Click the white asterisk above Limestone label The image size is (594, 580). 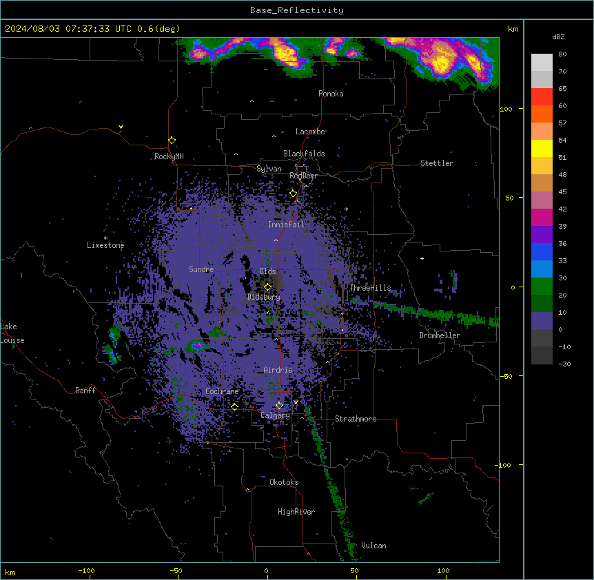[x=105, y=238]
